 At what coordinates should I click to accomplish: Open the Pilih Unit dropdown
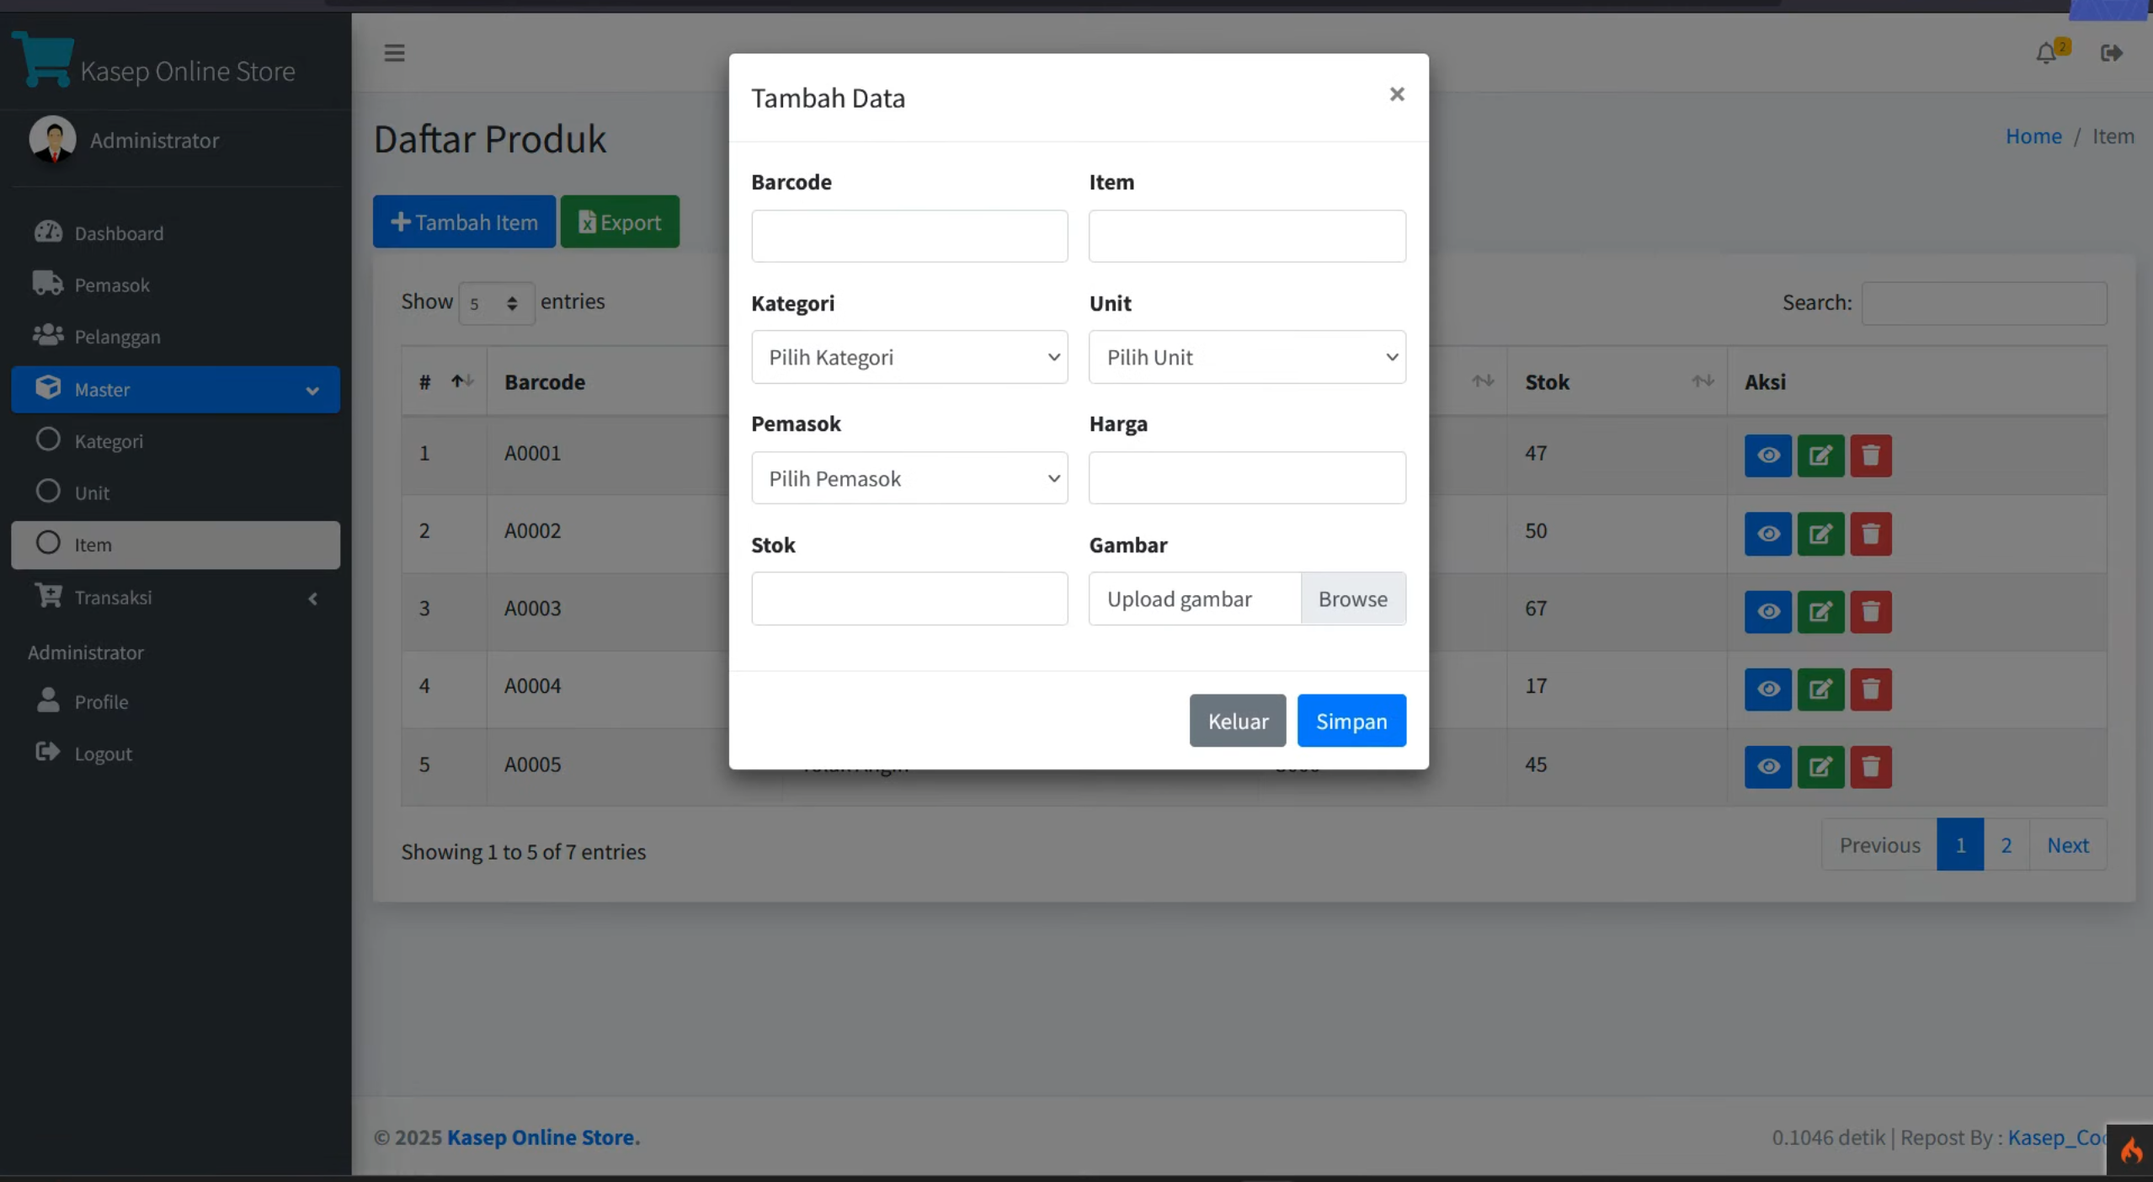pyautogui.click(x=1247, y=357)
